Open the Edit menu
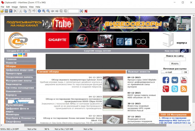 pos(8,7)
